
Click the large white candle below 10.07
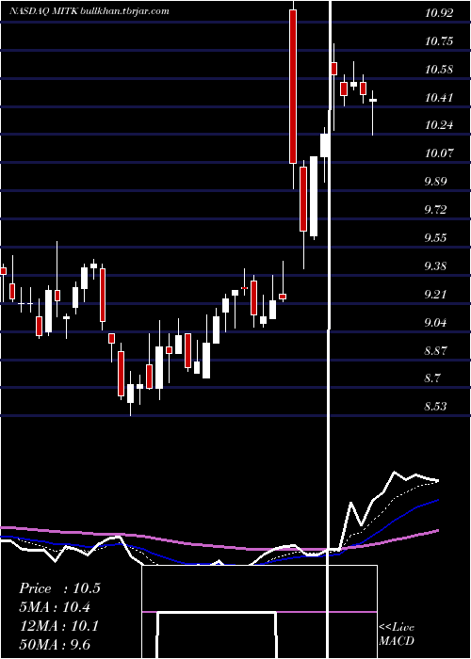point(314,196)
